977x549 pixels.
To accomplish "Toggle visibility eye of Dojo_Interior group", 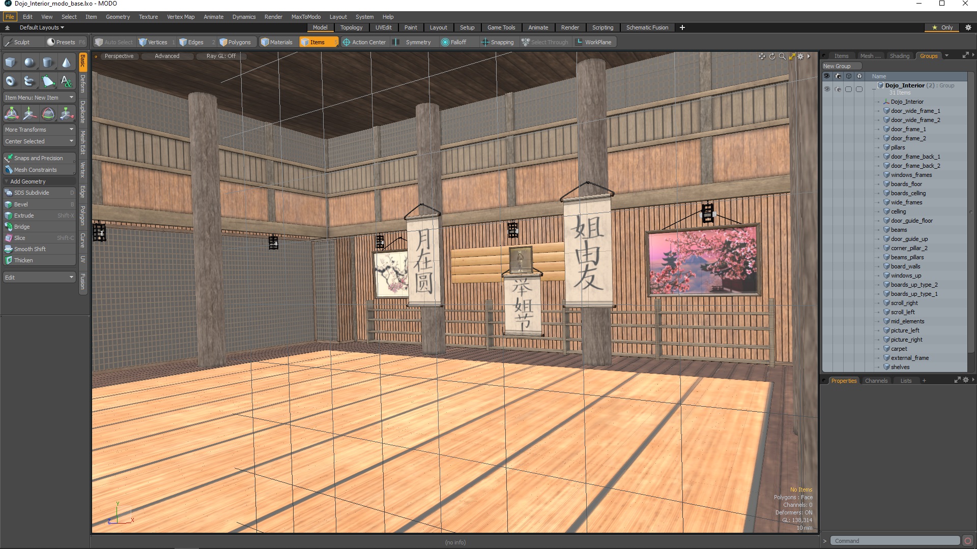I will 827,89.
